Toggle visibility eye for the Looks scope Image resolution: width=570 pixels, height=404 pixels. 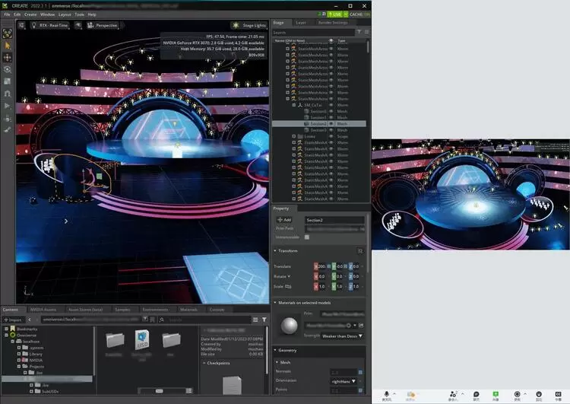(x=331, y=136)
